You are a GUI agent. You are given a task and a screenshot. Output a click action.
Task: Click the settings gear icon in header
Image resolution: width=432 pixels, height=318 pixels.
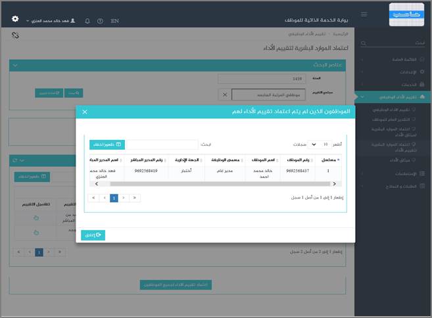click(x=15, y=20)
